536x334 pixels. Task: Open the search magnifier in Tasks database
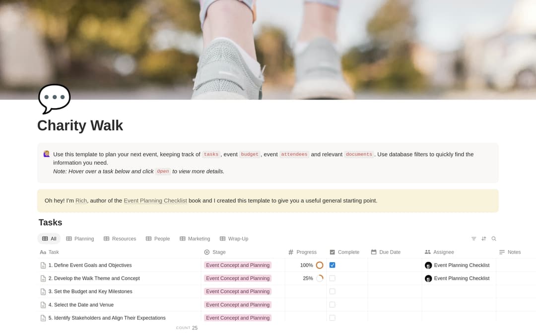pyautogui.click(x=494, y=239)
